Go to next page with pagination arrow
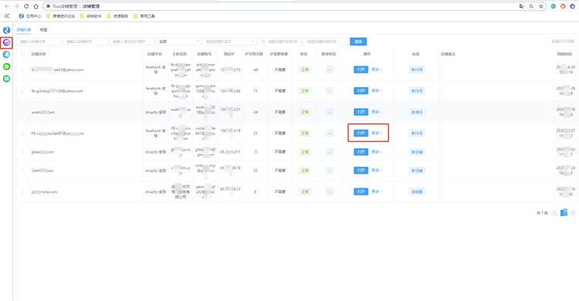This screenshot has height=301, width=579. [x=573, y=213]
